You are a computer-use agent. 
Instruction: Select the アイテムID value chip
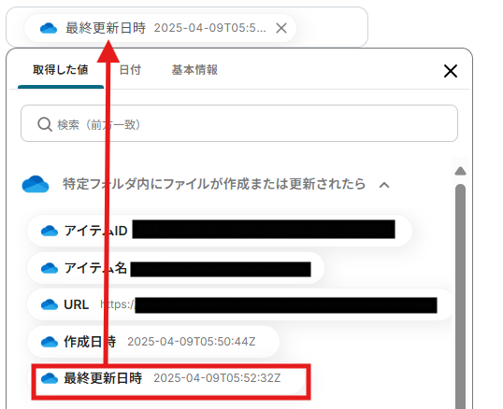pyautogui.click(x=220, y=231)
